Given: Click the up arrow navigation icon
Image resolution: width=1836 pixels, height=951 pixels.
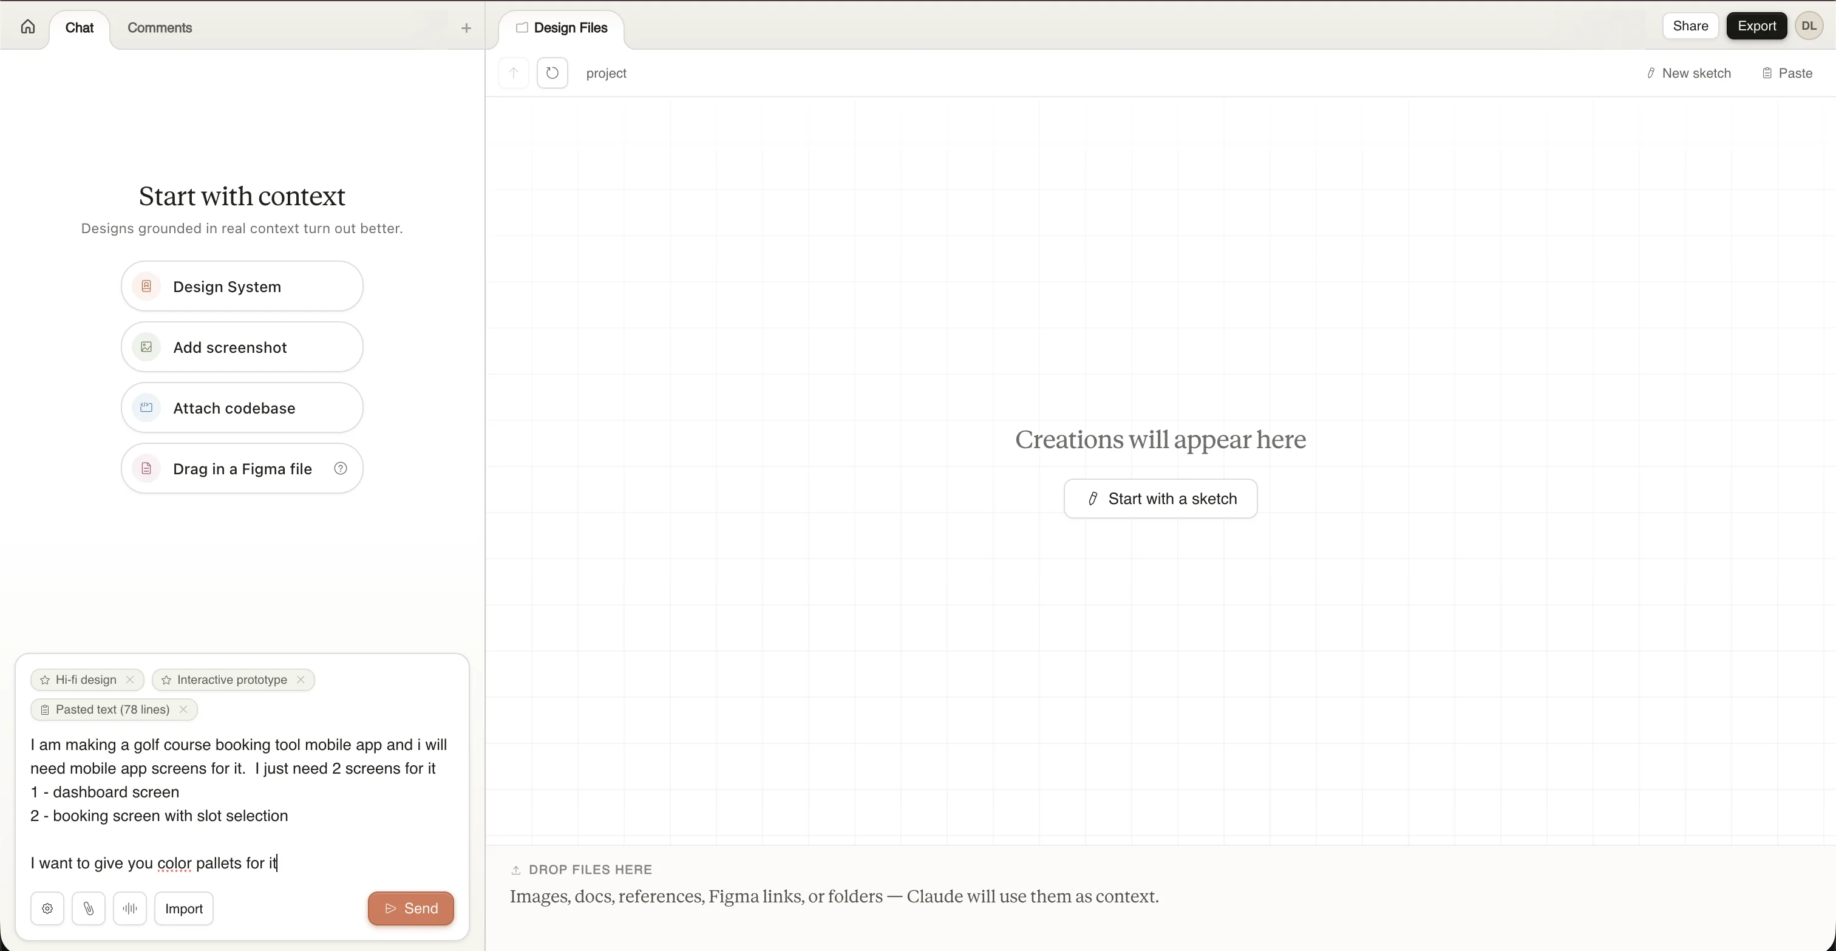Looking at the screenshot, I should coord(513,73).
